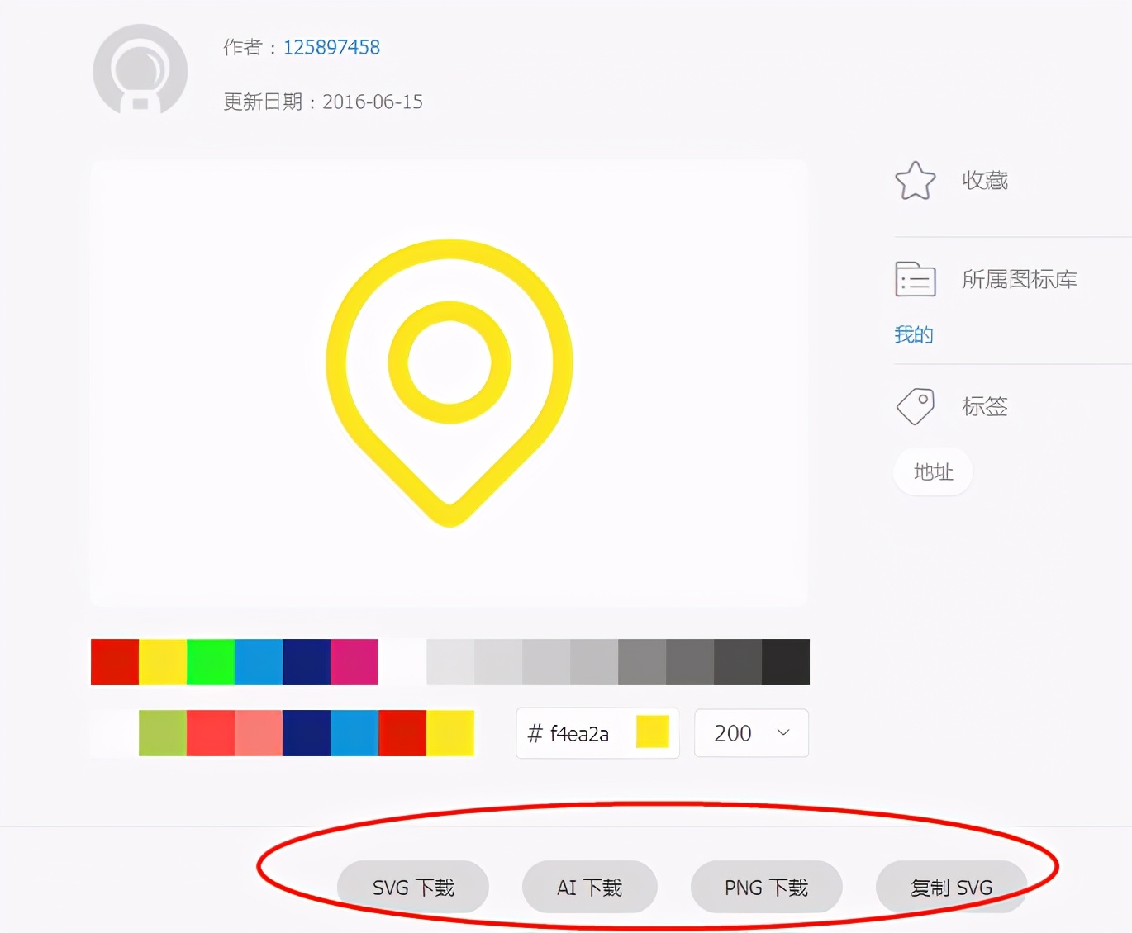The image size is (1132, 933).
Task: Click the tag icon beside 标签
Action: coord(916,406)
